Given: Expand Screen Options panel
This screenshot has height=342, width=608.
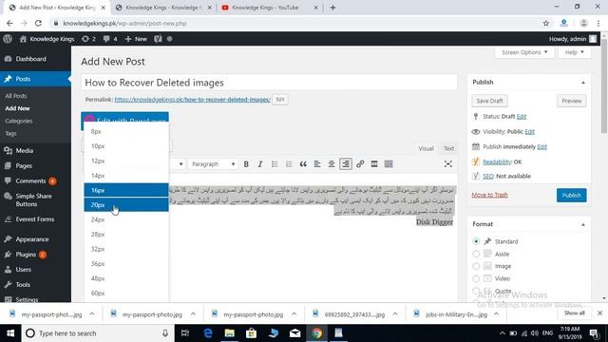Looking at the screenshot, I should [x=524, y=52].
